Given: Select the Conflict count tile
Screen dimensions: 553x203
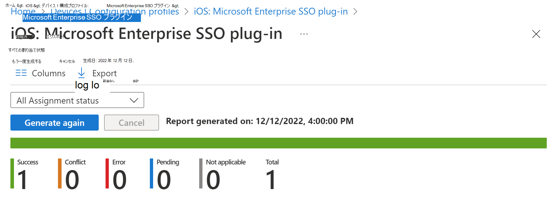Looking at the screenshot, I should [72, 174].
